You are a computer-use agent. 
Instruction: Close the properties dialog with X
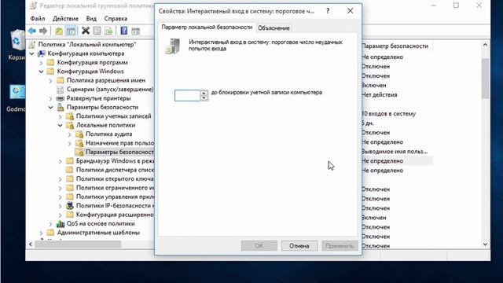(x=350, y=11)
